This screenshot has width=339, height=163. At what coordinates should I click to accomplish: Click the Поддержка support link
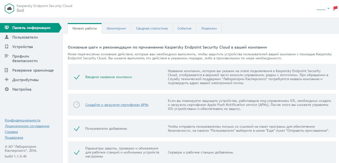tap(14, 138)
